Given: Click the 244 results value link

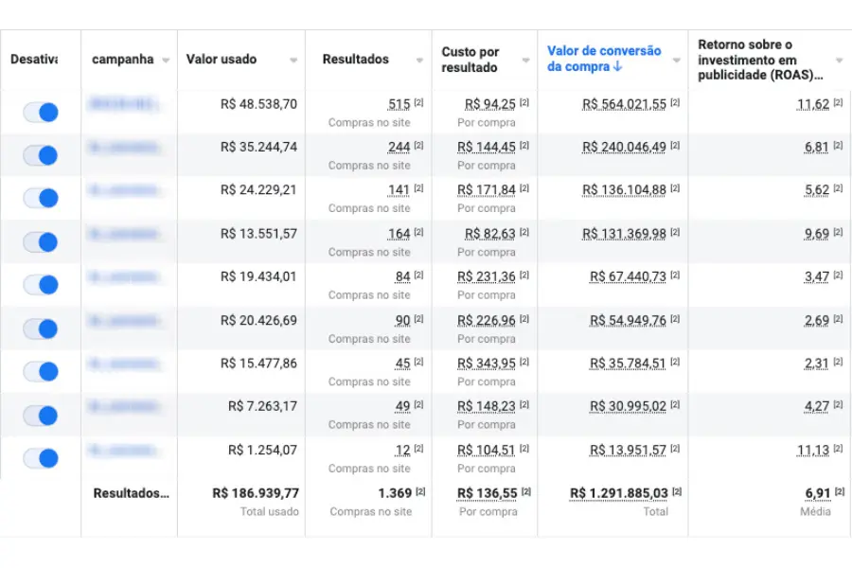Looking at the screenshot, I should 399,147.
